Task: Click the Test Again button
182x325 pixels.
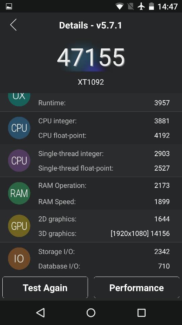Action: pos(45,287)
